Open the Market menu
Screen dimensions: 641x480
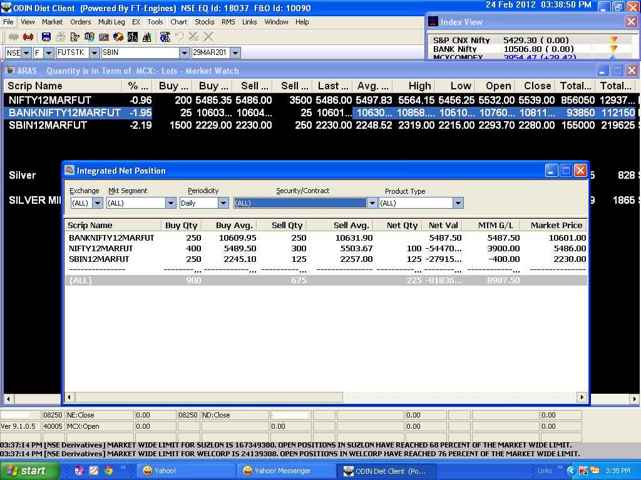[x=53, y=22]
